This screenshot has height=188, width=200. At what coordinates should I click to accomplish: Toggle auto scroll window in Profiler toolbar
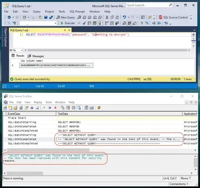pos(79,108)
